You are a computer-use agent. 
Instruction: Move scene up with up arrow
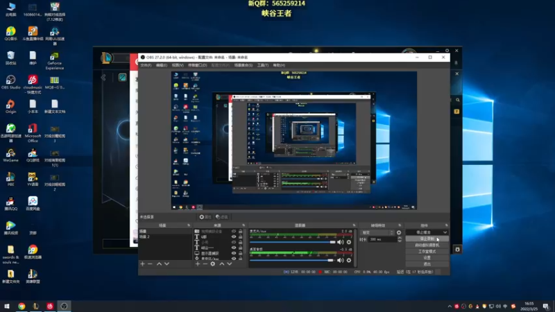tap(160, 264)
